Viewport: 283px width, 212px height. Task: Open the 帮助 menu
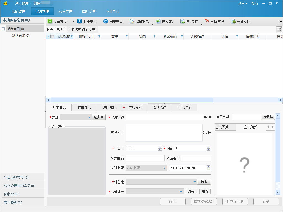[255, 3]
